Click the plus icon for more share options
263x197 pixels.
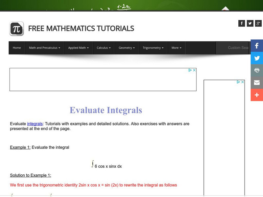(x=257, y=95)
